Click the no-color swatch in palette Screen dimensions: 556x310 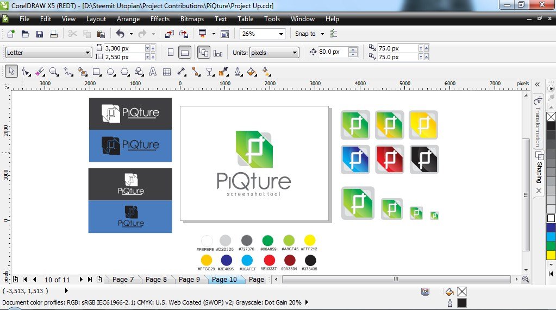click(551, 117)
